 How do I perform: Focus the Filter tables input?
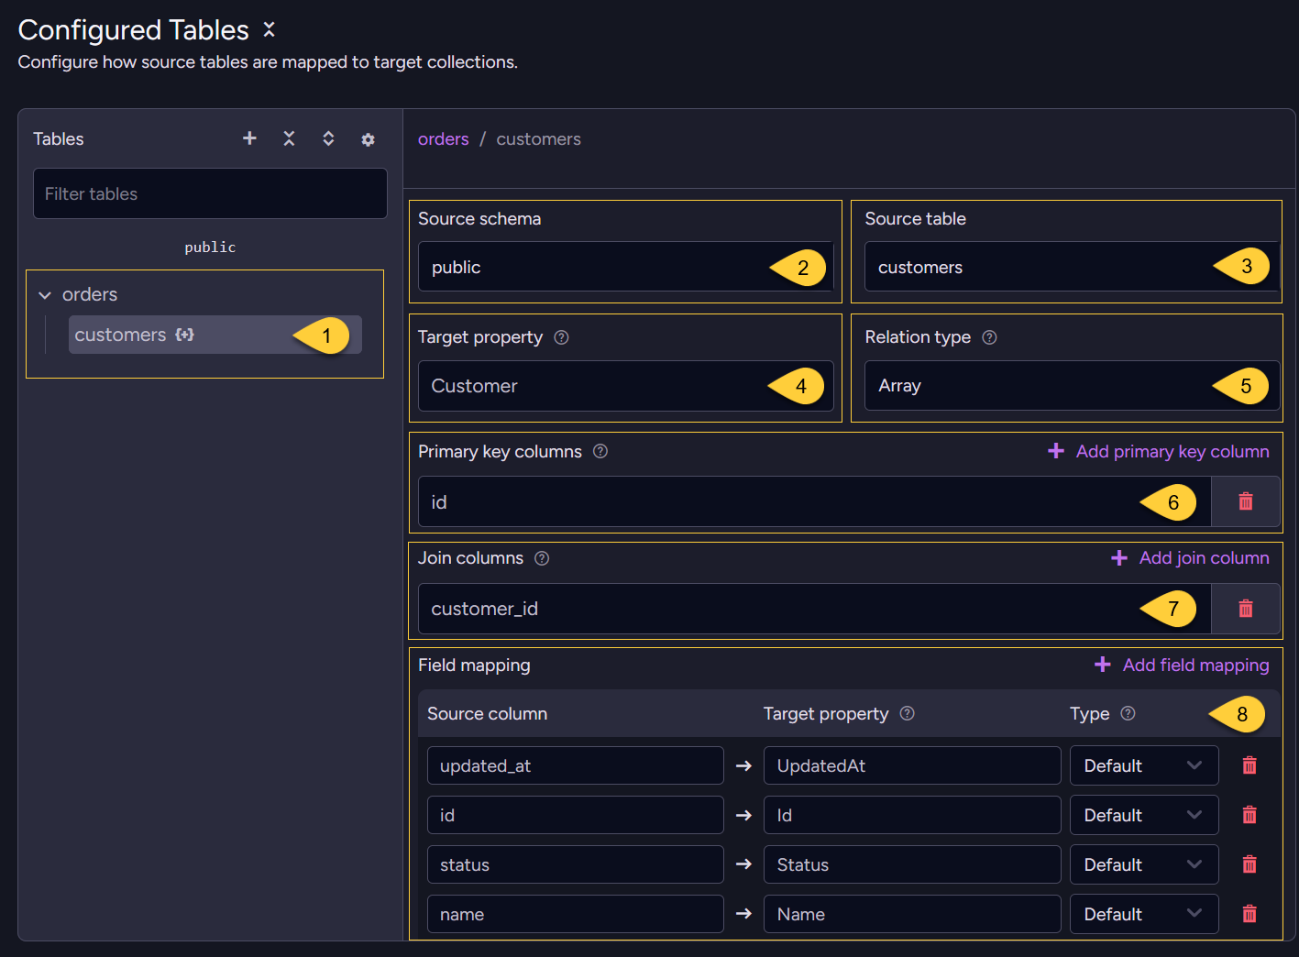point(210,193)
